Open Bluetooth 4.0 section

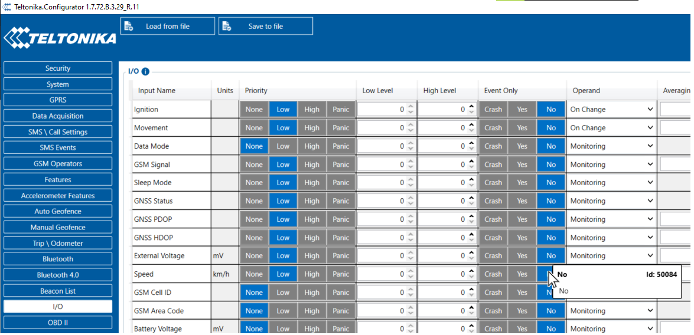click(x=58, y=275)
